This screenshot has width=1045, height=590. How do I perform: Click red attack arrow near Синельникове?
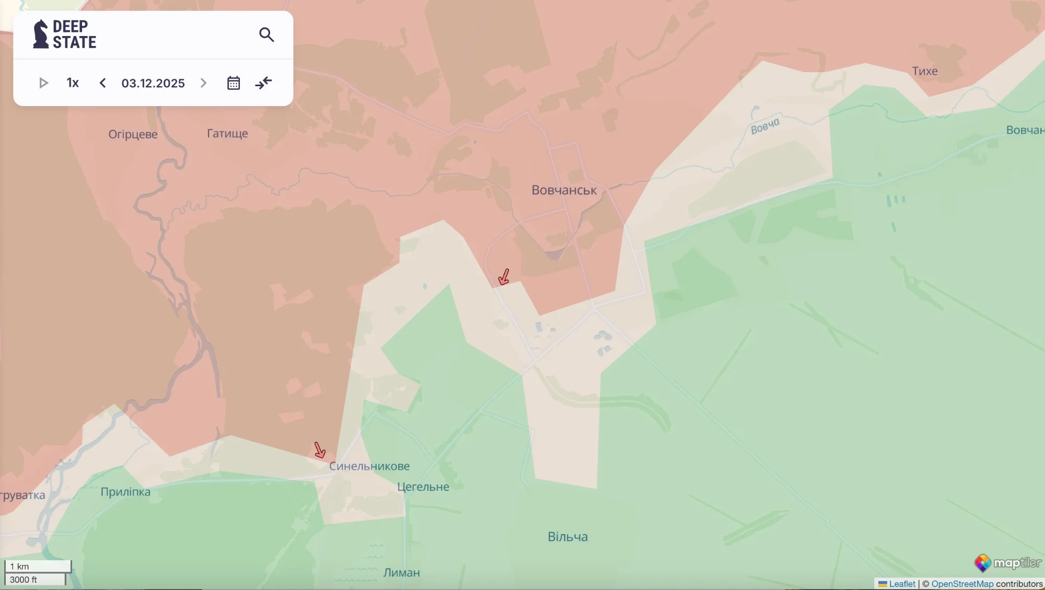(320, 450)
